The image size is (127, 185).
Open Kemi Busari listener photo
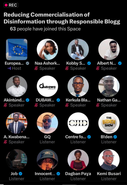pyautogui.click(x=109, y=160)
